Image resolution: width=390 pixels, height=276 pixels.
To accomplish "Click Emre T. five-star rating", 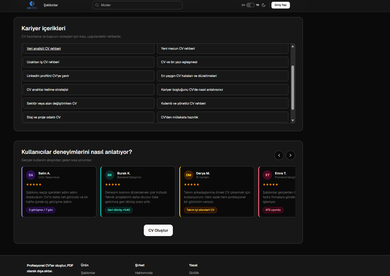I will 271,185.
